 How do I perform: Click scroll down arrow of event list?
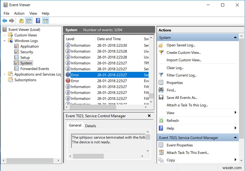pyautogui.click(x=151, y=102)
